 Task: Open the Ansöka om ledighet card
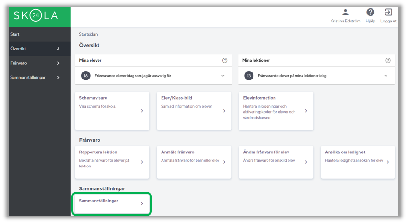[358, 162]
